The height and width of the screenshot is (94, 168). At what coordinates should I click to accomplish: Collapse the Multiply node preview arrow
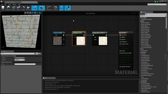[x=85, y=33]
